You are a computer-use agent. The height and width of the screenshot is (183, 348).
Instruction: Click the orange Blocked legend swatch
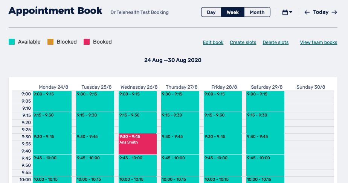(x=50, y=42)
